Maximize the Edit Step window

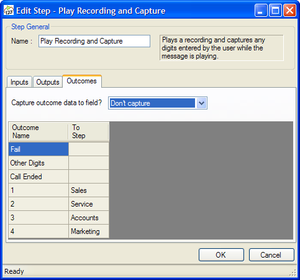click(275, 10)
